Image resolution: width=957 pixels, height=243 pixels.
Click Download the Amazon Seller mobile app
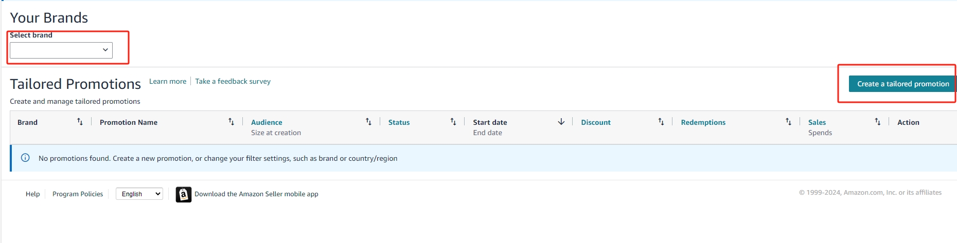256,194
